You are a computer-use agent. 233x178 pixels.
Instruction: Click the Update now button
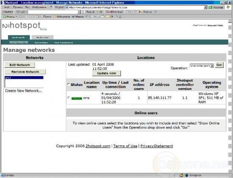[106, 73]
